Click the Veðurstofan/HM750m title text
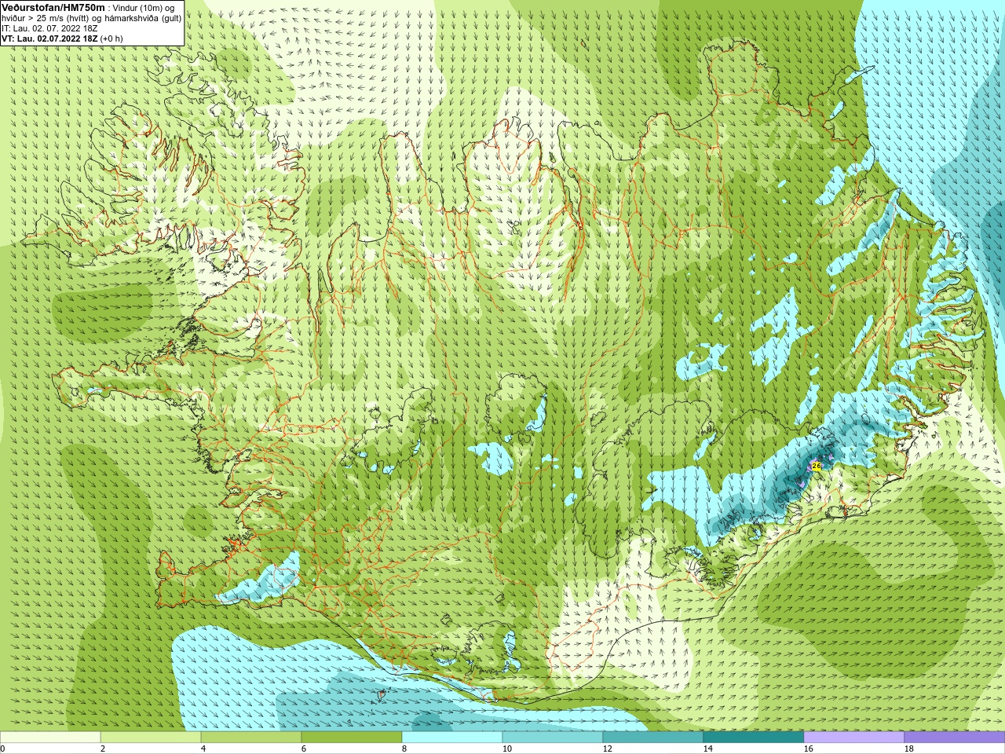Viewport: 1005px width, 754px height. tap(53, 7)
